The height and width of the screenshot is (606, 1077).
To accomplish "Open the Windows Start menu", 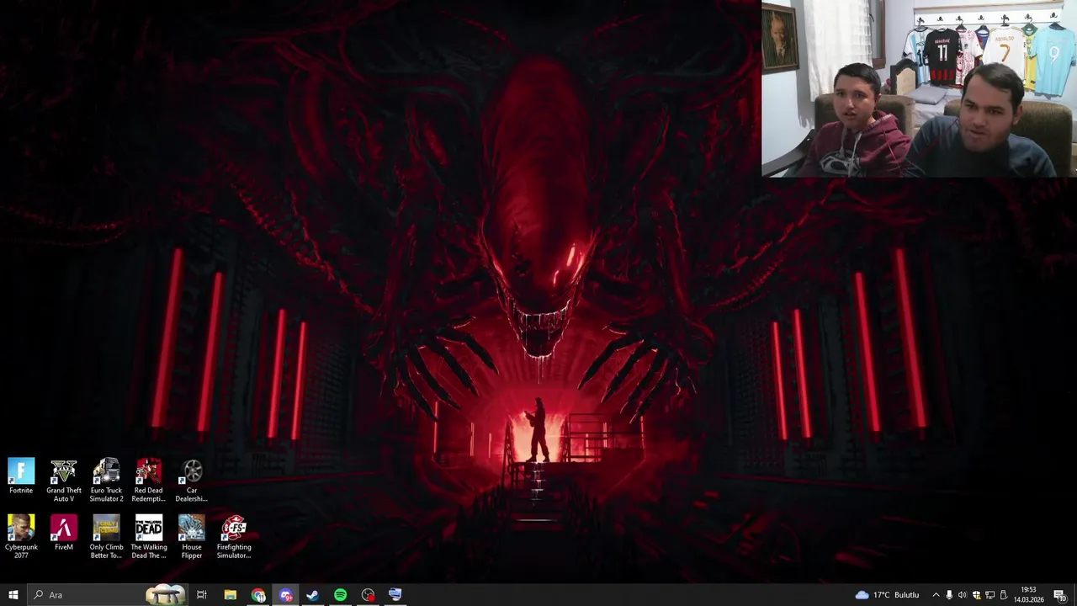I will click(x=13, y=595).
